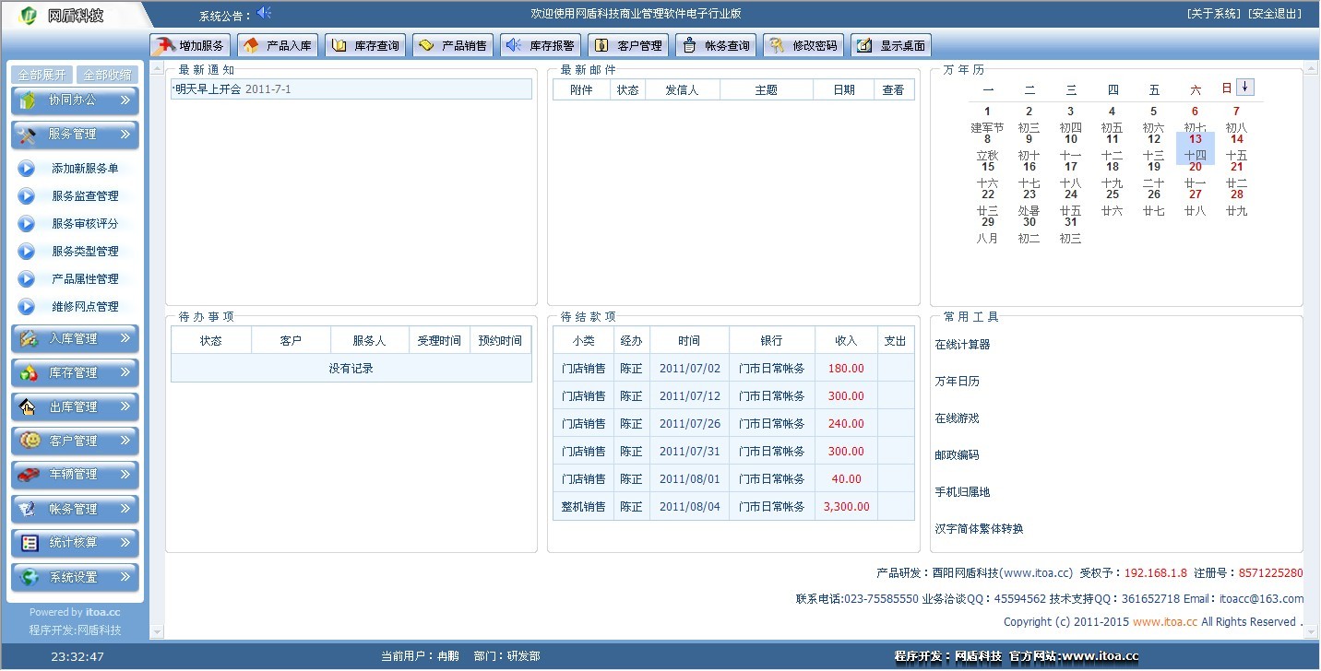Image resolution: width=1321 pixels, height=671 pixels.
Task: Click 全部展开 to expand all menus
Action: pos(42,75)
